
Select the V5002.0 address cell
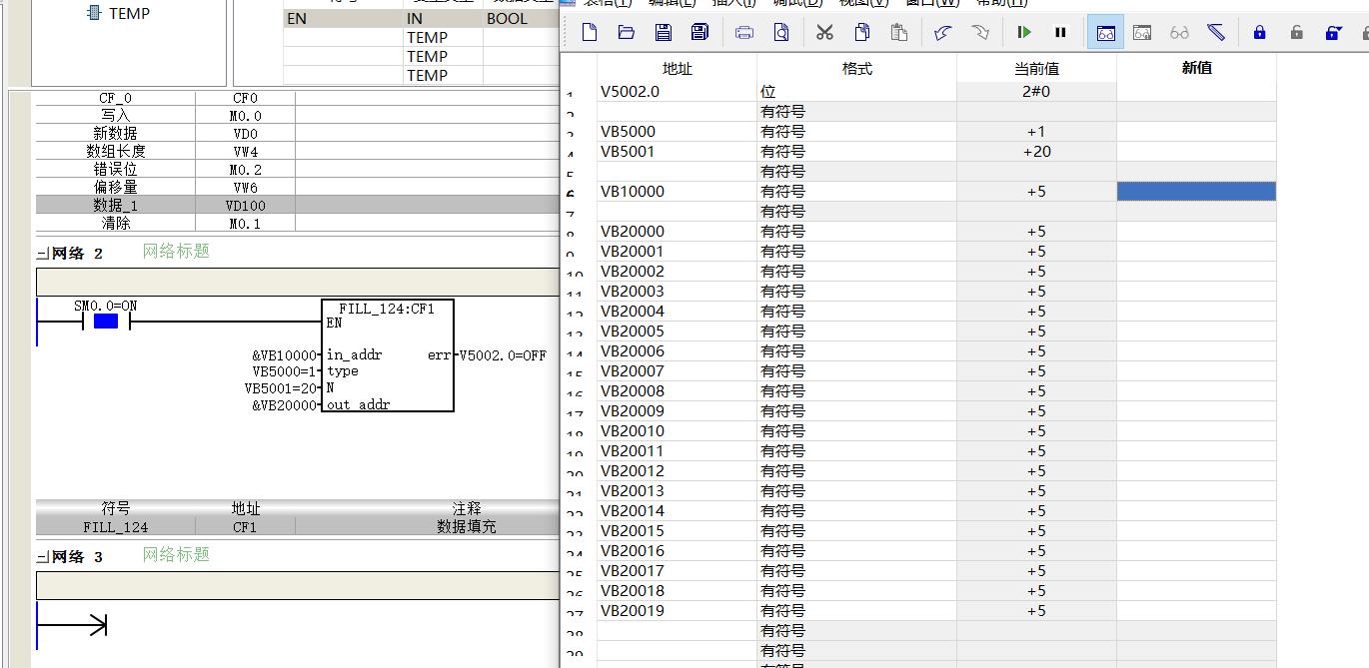[678, 91]
